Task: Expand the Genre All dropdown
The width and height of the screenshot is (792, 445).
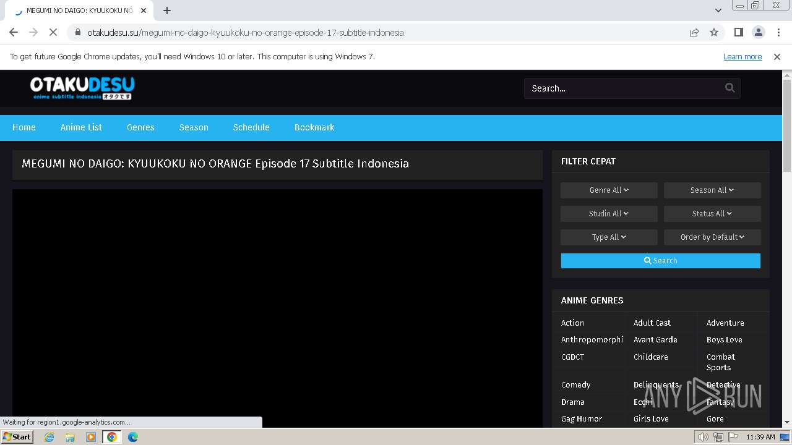Action: 609,190
